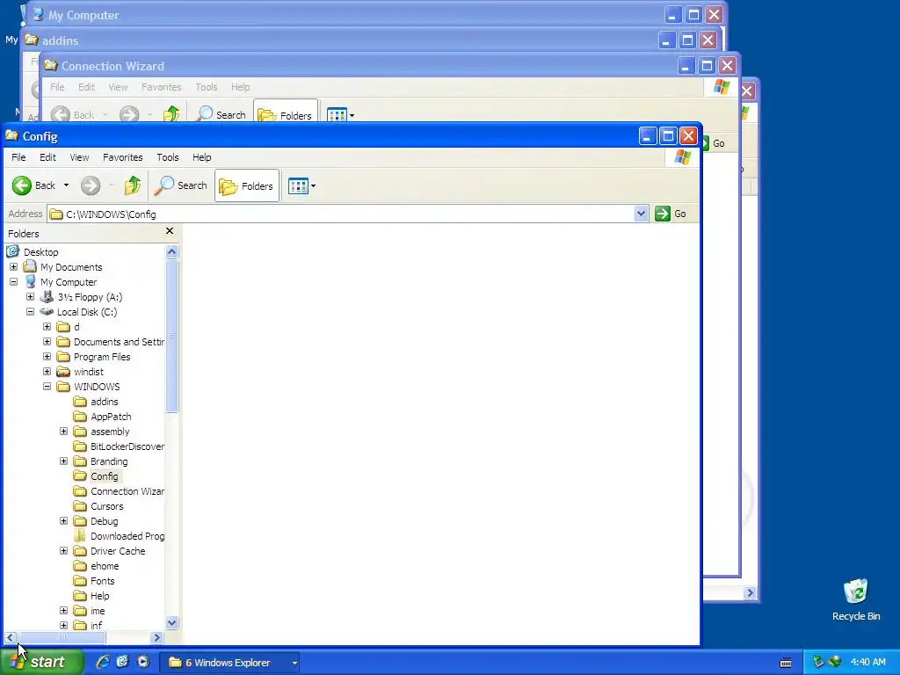Select the Debug folder in the tree
Screen dimensions: 900x675
[x=104, y=521]
